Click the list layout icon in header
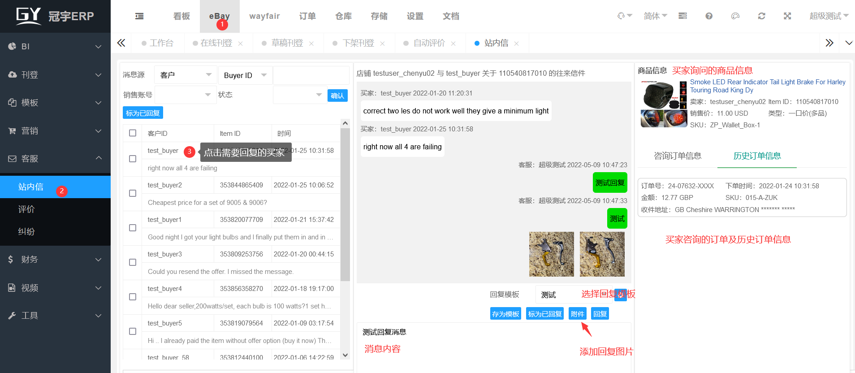The width and height of the screenshot is (855, 373). click(x=682, y=16)
